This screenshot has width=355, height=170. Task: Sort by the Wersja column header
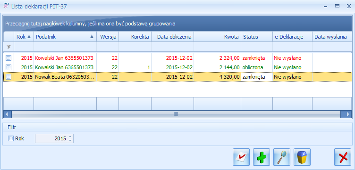tap(108, 37)
